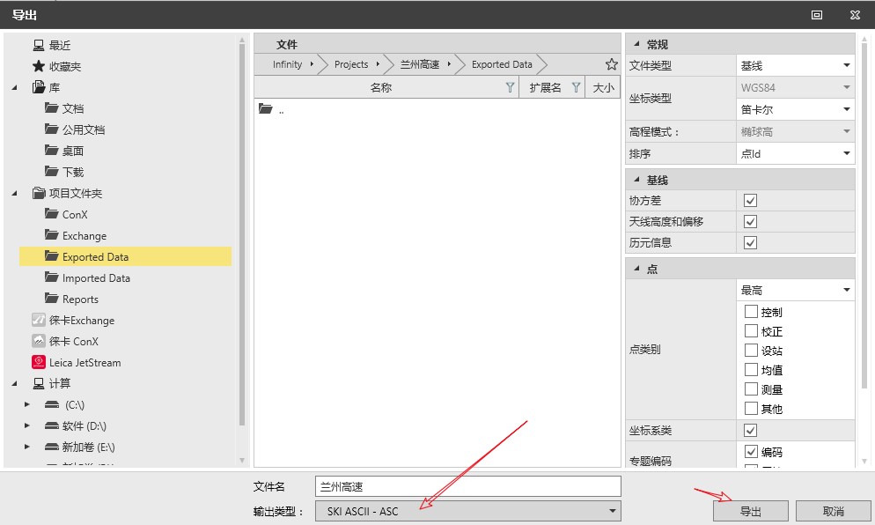875x525 pixels.
Task: Collapse the 计算 computer tree node
Action: pyautogui.click(x=14, y=384)
